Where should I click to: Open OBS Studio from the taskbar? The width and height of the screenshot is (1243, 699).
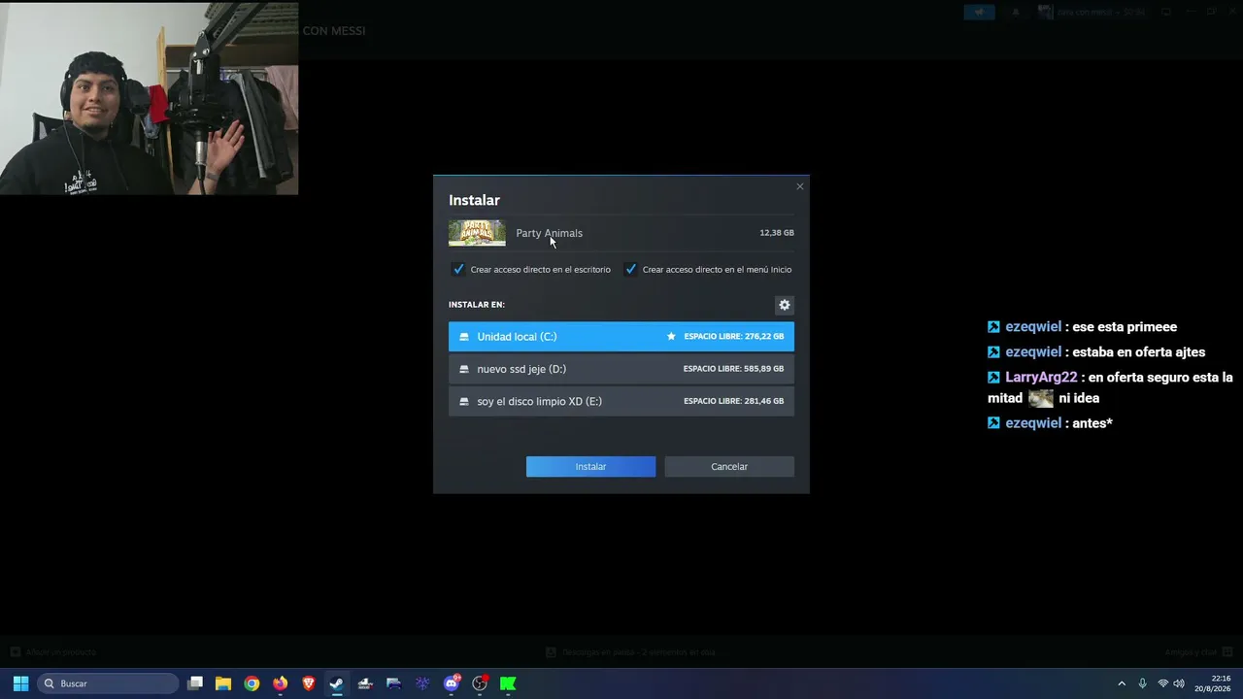point(480,683)
